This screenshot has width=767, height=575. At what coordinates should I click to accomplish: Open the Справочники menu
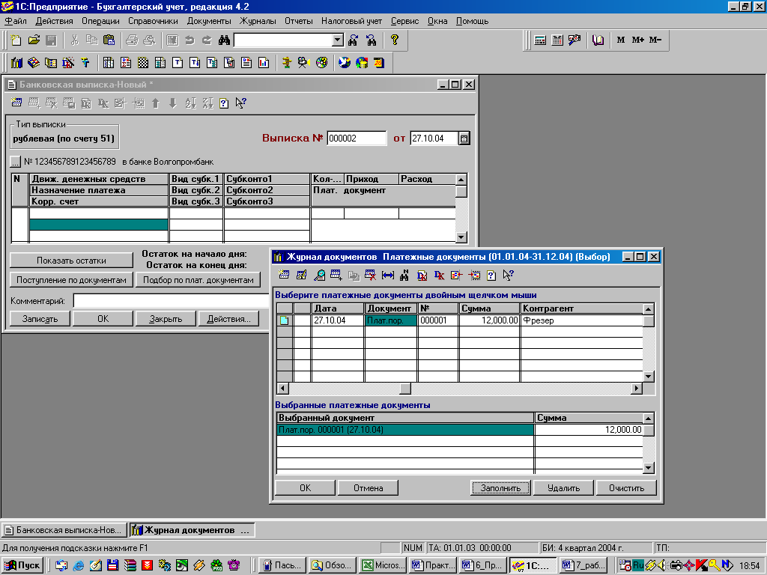[153, 21]
